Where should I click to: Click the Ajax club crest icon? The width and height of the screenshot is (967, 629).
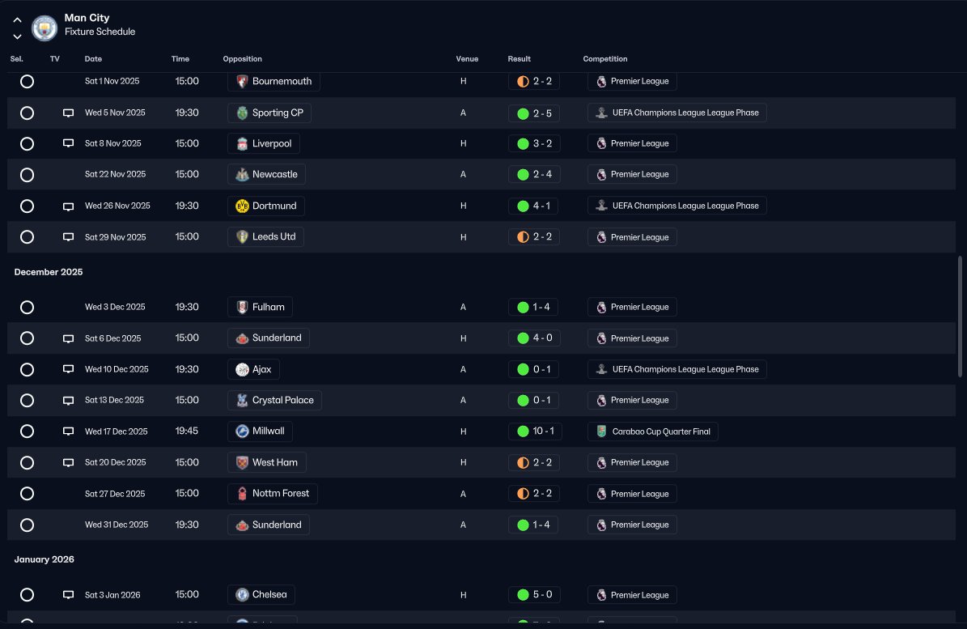[x=243, y=369]
